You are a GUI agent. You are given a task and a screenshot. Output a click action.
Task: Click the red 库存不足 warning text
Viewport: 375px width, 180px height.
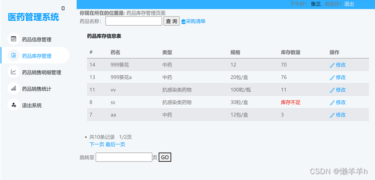tap(291, 103)
